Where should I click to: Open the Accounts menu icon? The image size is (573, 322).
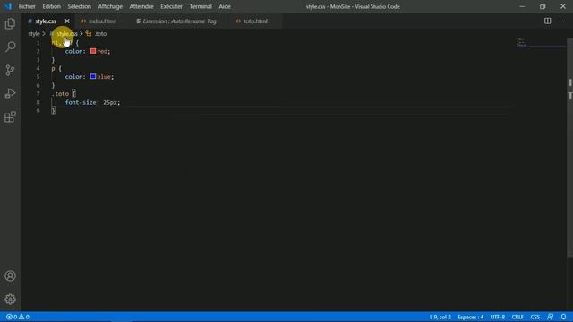pos(10,276)
